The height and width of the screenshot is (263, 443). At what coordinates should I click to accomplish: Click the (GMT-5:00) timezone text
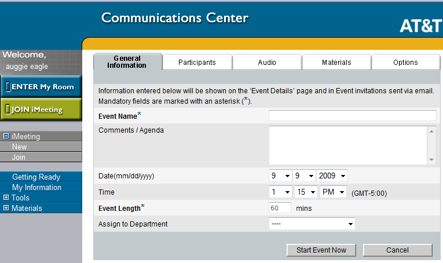[369, 193]
